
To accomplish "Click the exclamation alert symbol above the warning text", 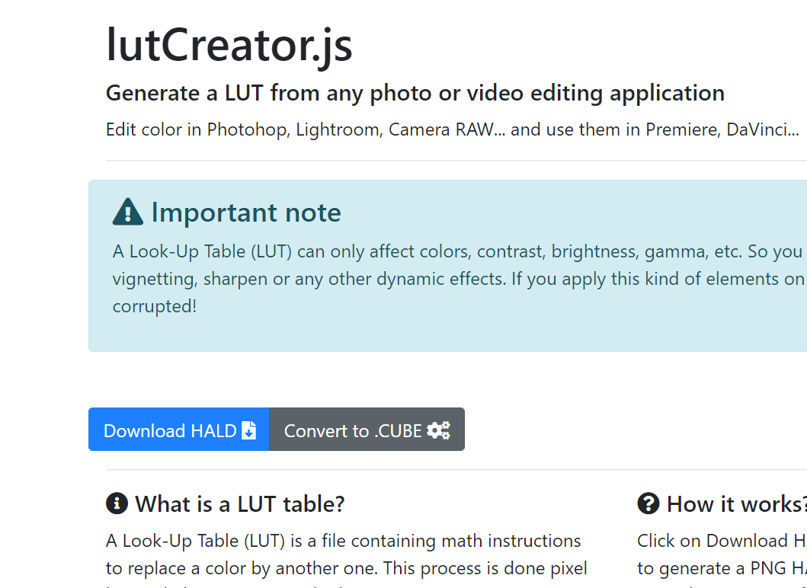I will tap(128, 211).
